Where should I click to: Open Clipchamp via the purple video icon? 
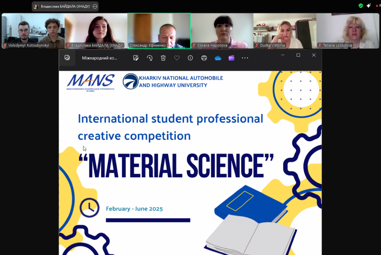[231, 58]
